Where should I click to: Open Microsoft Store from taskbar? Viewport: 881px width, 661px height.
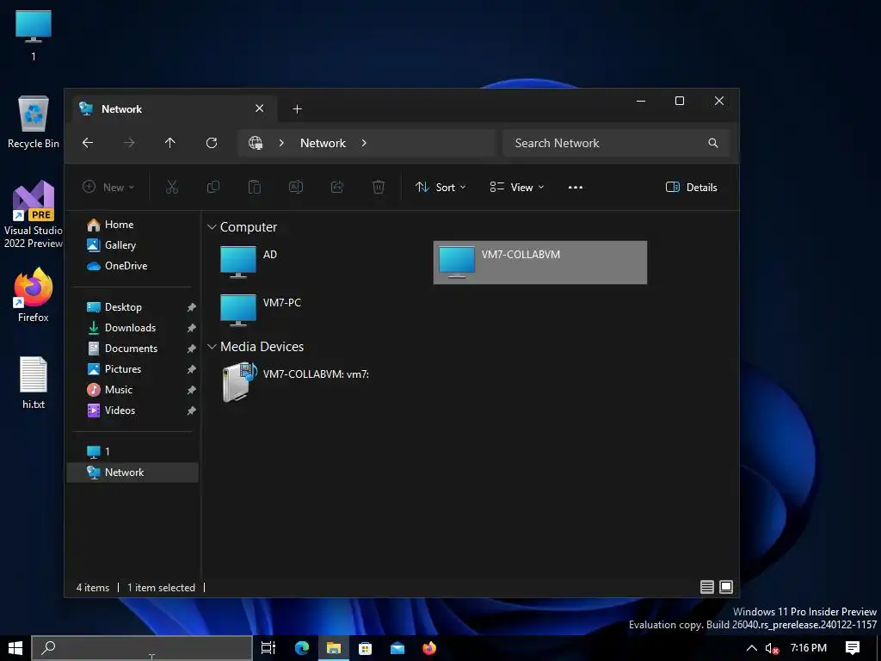point(365,648)
